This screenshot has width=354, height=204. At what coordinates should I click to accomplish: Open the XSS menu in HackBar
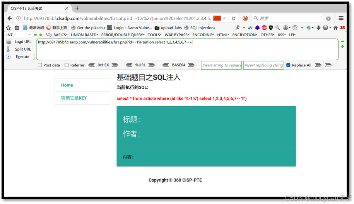coord(282,35)
